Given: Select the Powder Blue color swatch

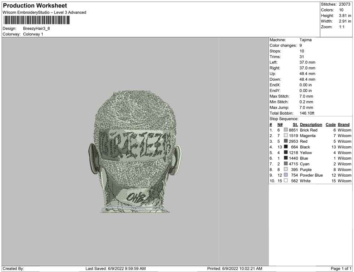Looking at the screenshot, I should coord(286,175).
